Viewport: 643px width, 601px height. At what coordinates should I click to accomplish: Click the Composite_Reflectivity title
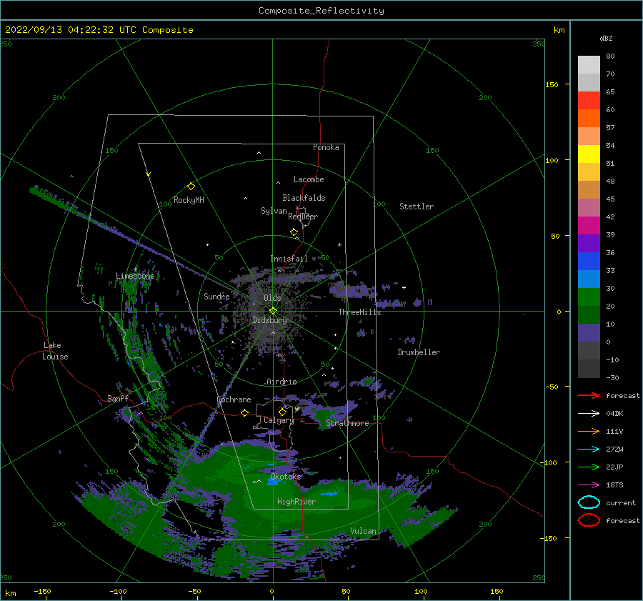point(321,11)
